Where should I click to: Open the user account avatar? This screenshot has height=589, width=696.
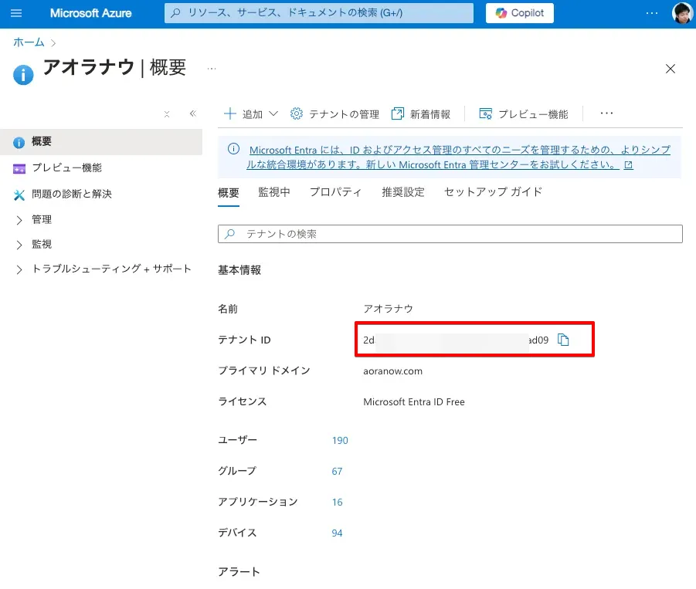pos(682,13)
